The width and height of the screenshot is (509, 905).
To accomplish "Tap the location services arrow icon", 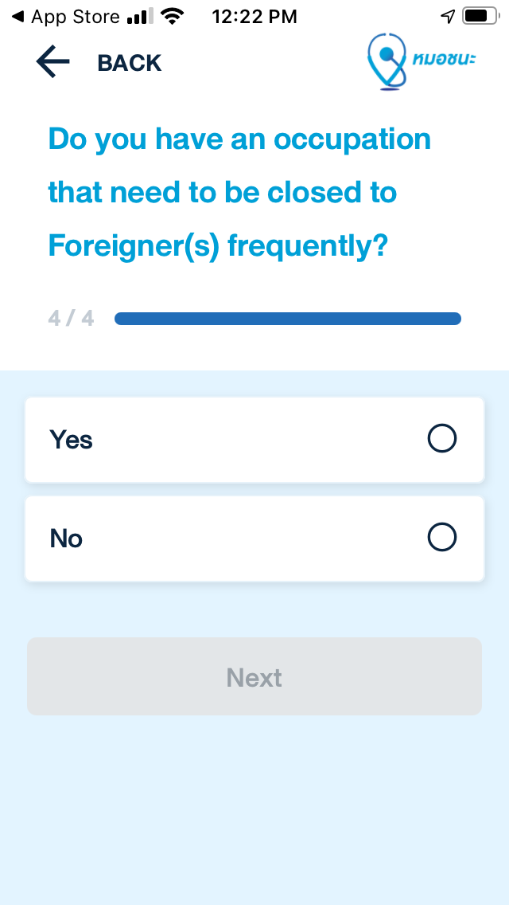I will (448, 17).
